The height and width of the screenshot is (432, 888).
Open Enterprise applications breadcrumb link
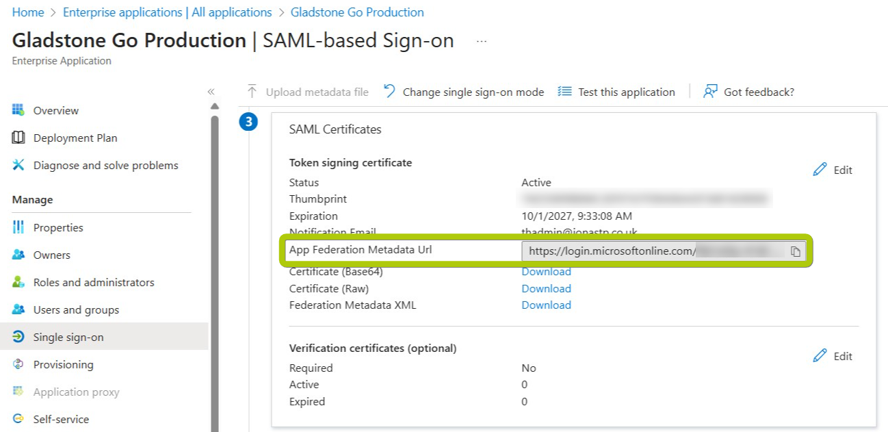[166, 12]
